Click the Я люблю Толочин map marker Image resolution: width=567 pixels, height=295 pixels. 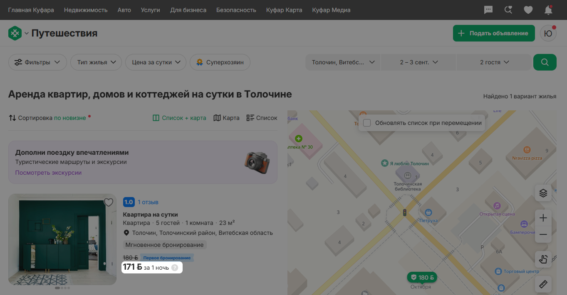coord(385,163)
